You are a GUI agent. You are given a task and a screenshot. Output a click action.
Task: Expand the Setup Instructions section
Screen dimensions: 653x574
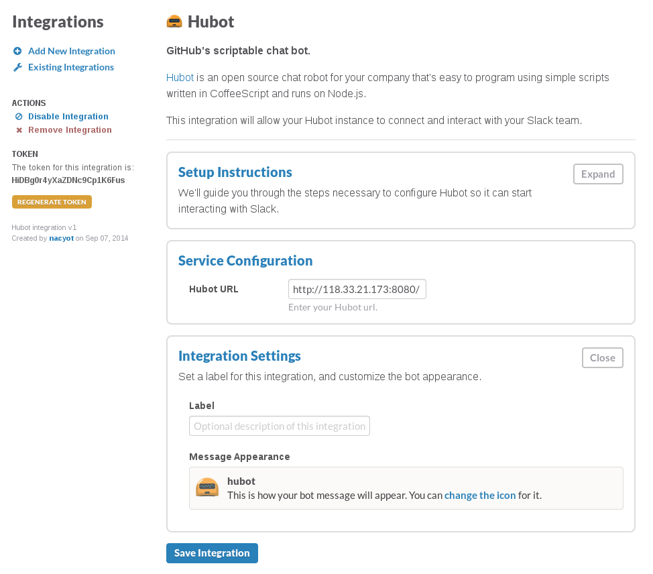click(x=598, y=174)
